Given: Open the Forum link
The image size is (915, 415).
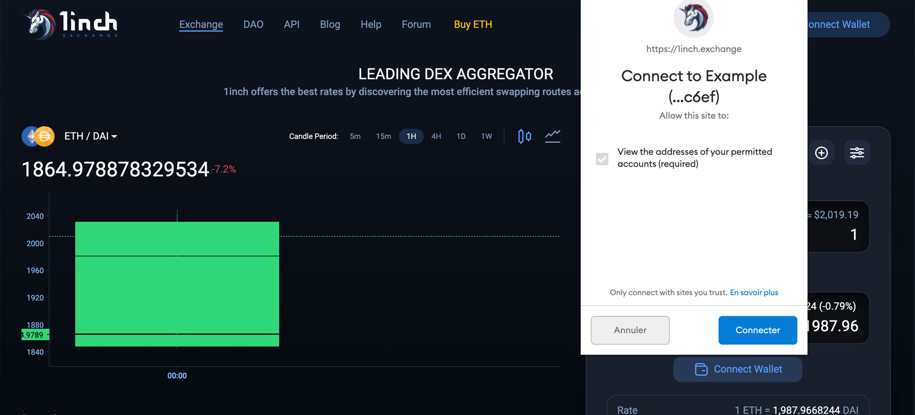Looking at the screenshot, I should coord(416,24).
